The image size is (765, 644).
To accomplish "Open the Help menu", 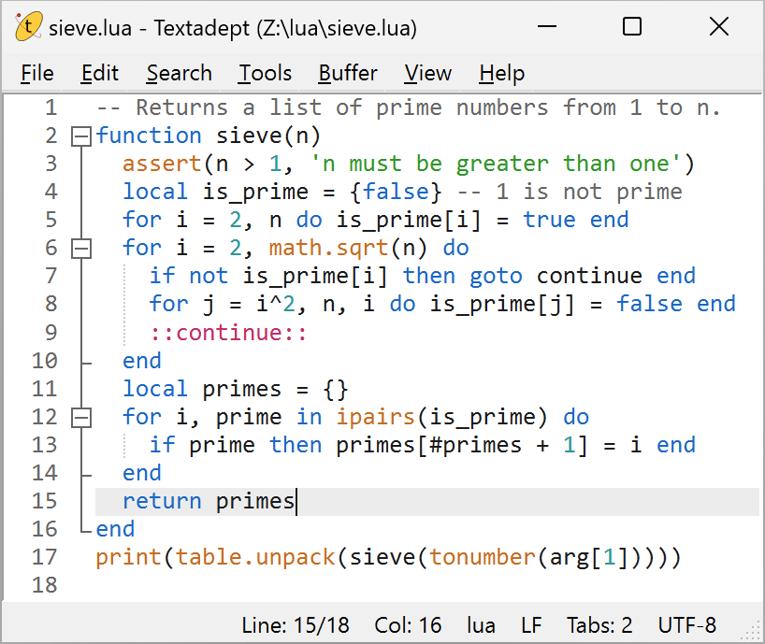I will pyautogui.click(x=501, y=73).
